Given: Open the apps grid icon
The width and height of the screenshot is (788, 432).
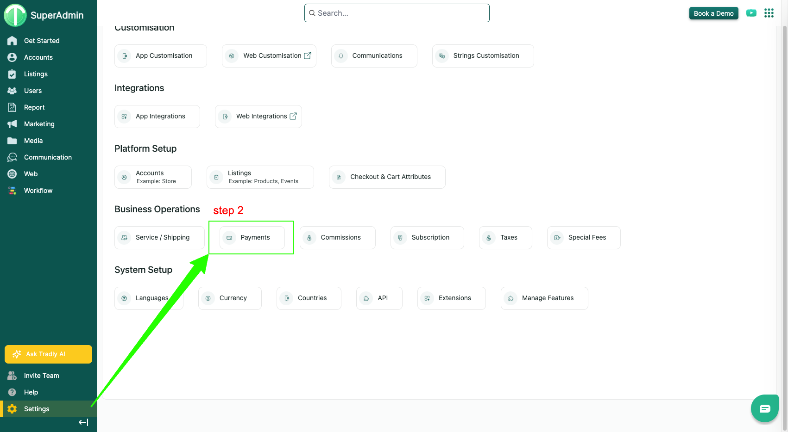Looking at the screenshot, I should point(769,13).
